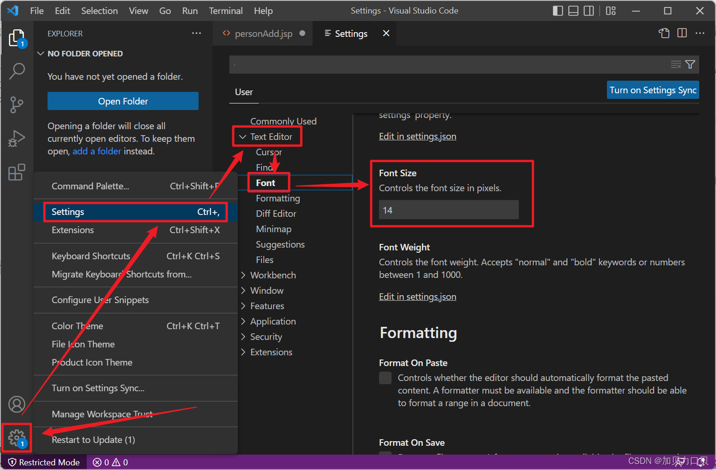Switch to the personAdd.jsp tab
This screenshot has height=470, width=716.
pyautogui.click(x=262, y=34)
